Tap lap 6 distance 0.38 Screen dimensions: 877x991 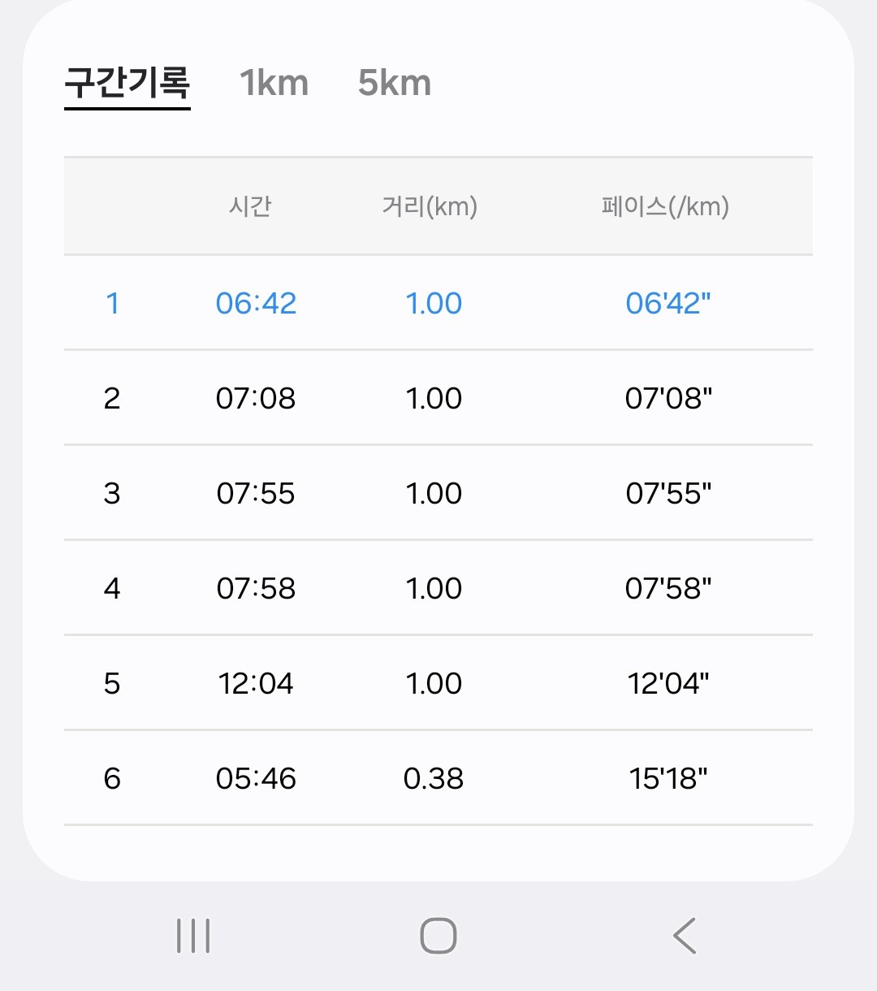pyautogui.click(x=434, y=778)
